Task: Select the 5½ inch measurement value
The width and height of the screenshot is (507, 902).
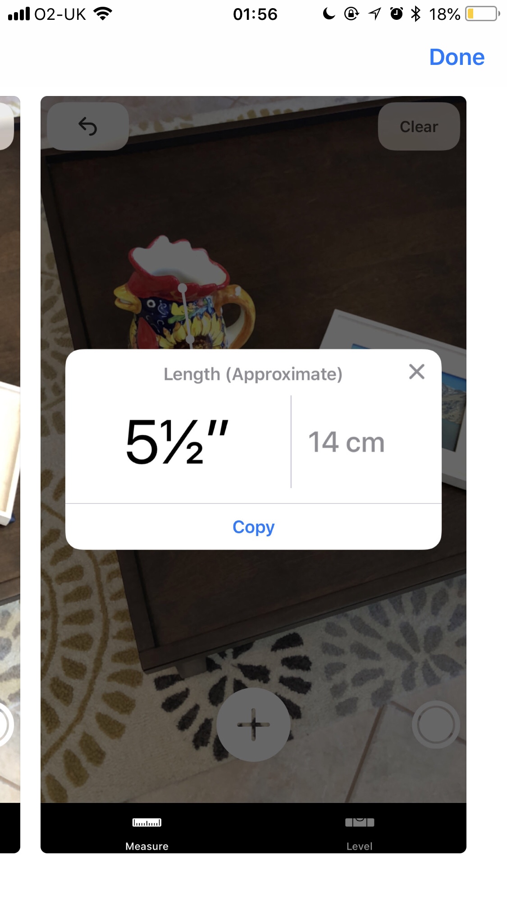Action: click(x=178, y=442)
